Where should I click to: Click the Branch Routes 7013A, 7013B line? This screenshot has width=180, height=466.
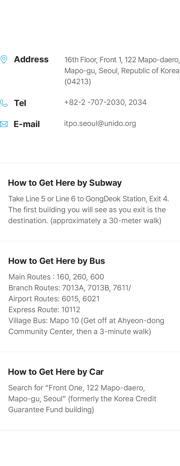tap(70, 288)
